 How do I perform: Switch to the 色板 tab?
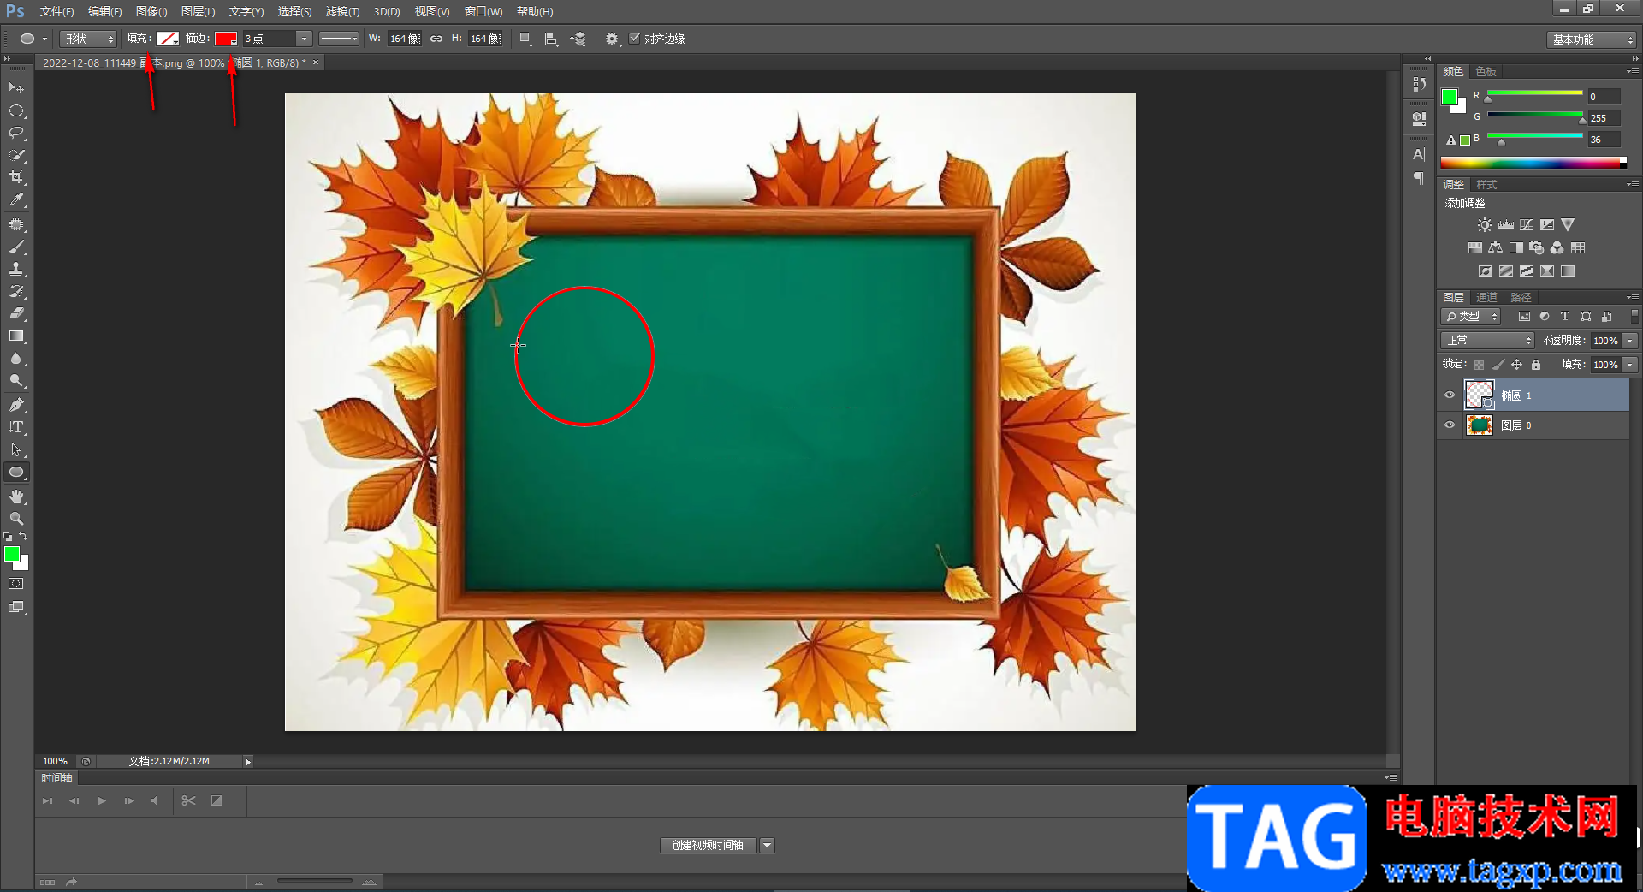click(1486, 71)
